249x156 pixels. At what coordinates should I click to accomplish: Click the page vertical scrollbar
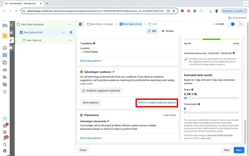(245, 132)
